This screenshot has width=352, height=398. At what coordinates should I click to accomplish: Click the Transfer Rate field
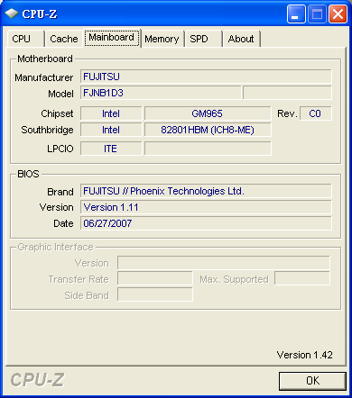tap(155, 278)
